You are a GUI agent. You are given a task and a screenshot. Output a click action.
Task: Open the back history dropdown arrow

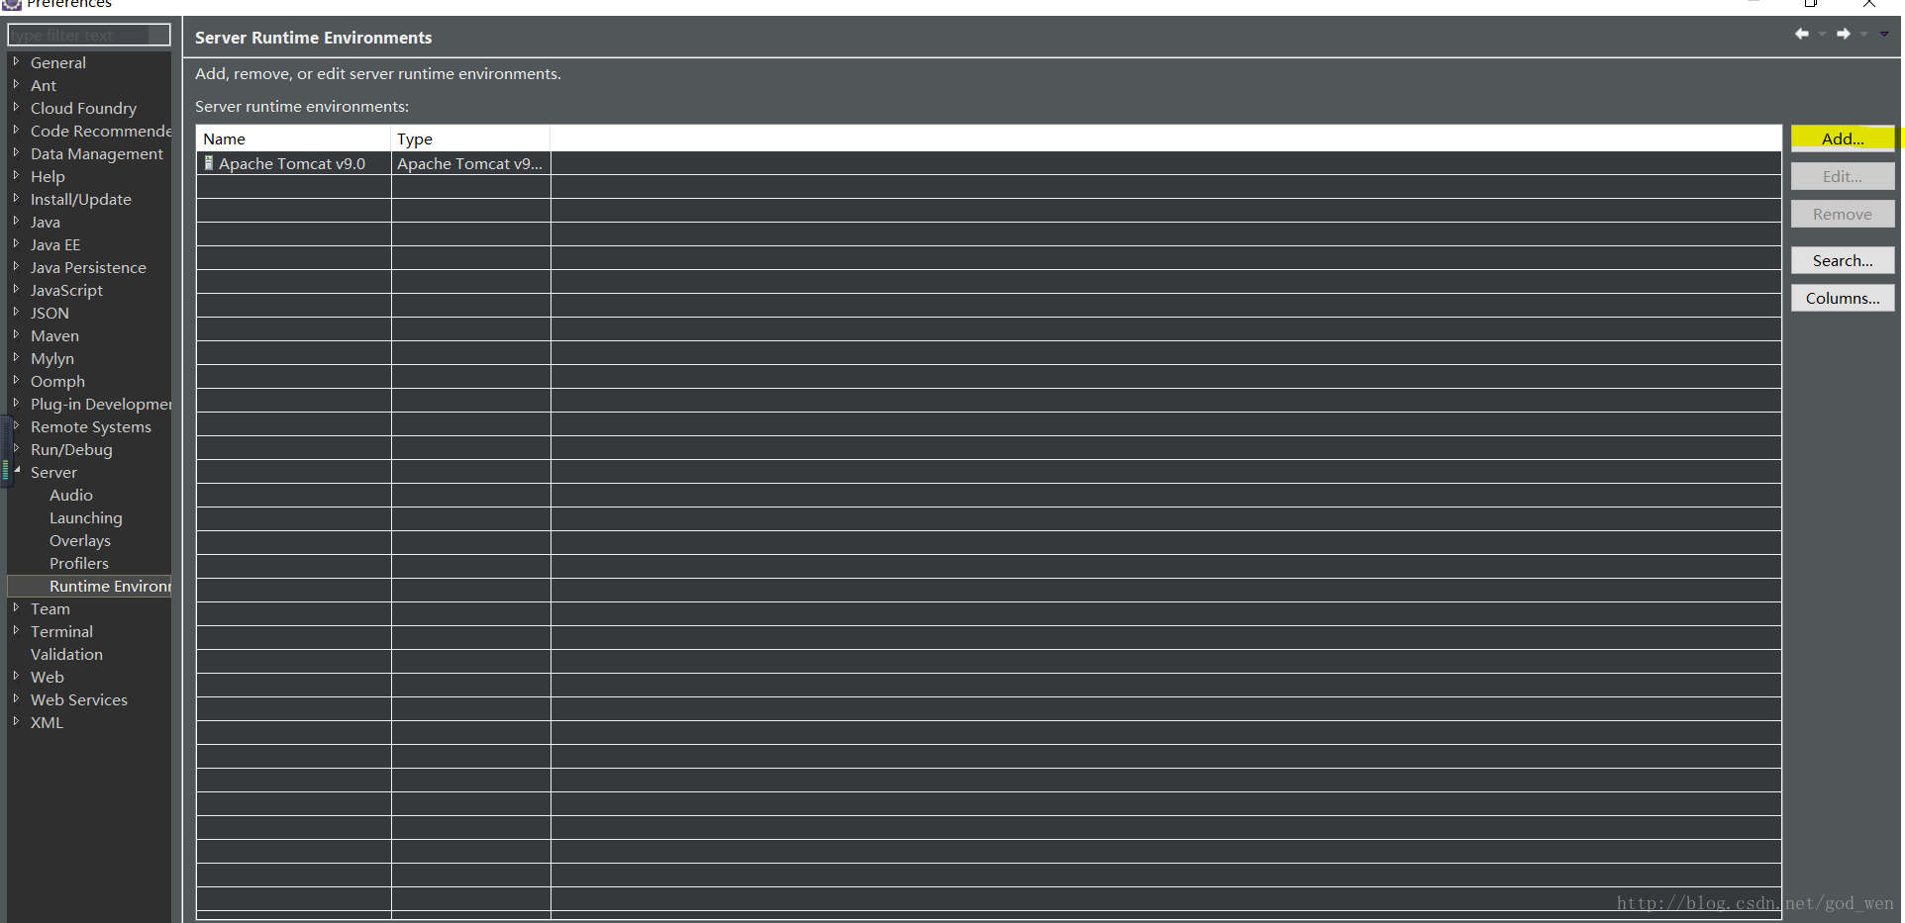point(1822,35)
